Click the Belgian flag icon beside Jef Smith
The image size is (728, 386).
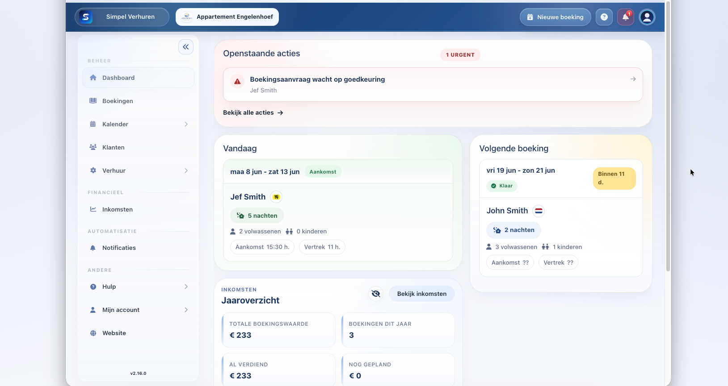tap(277, 197)
